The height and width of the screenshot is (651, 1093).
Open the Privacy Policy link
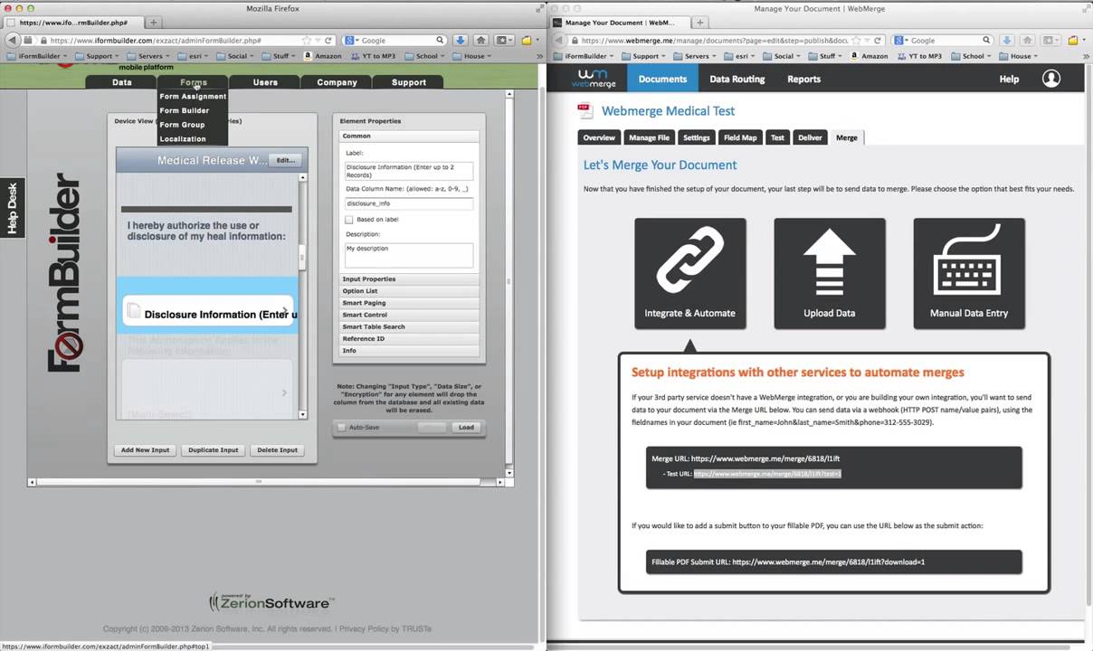tap(363, 628)
